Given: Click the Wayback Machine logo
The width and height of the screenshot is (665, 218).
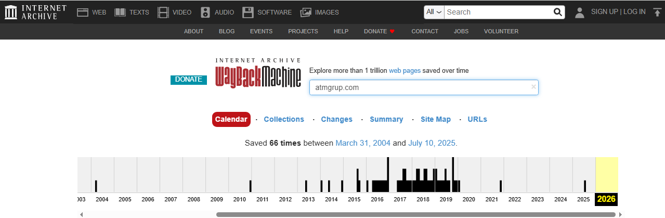Looking at the screenshot, I should point(258,73).
